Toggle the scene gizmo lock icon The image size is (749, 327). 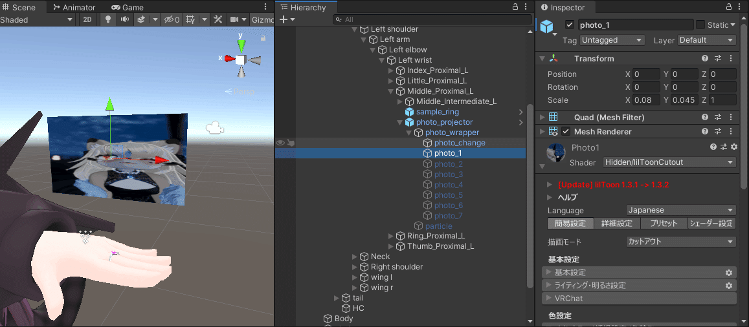263,38
